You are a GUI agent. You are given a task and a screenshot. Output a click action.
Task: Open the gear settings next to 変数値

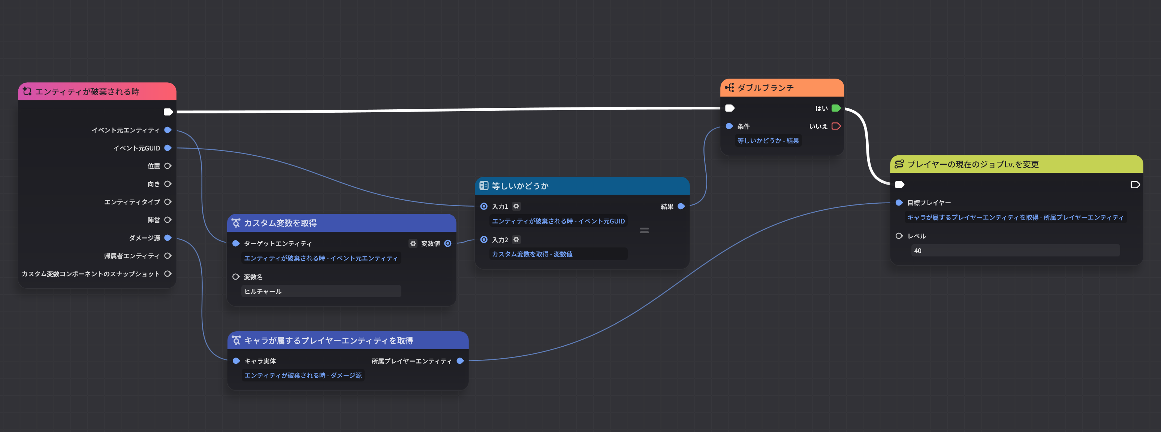click(x=413, y=243)
